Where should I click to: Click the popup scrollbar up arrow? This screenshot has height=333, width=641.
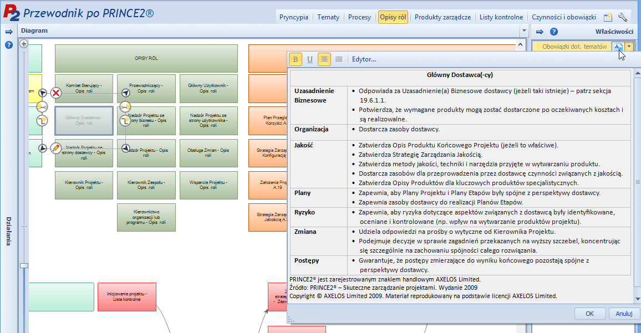click(x=637, y=73)
